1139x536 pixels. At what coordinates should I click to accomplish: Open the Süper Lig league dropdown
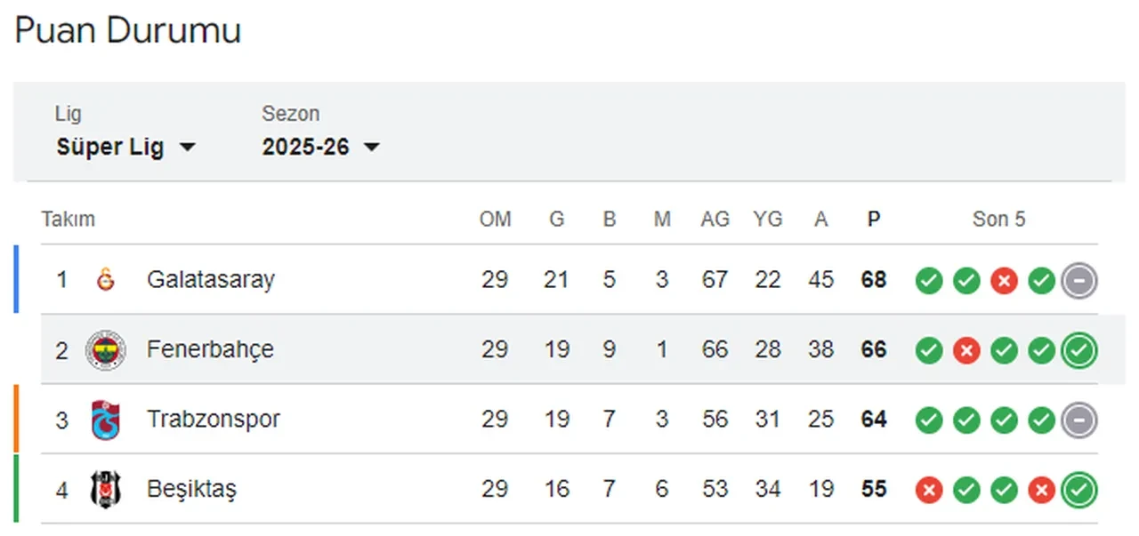click(x=127, y=147)
